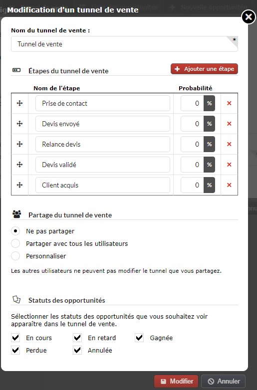Screen dimensions: 257x390
Task: Cancel with the Annuler button
Action: click(224, 381)
